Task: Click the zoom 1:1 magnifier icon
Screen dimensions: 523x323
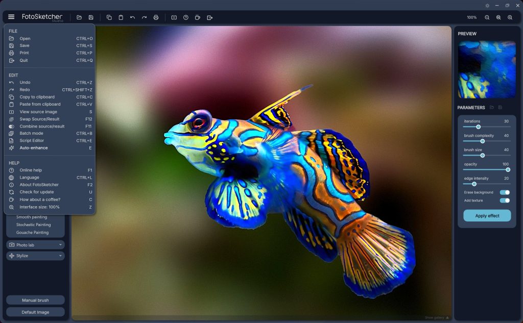Action: (498, 17)
